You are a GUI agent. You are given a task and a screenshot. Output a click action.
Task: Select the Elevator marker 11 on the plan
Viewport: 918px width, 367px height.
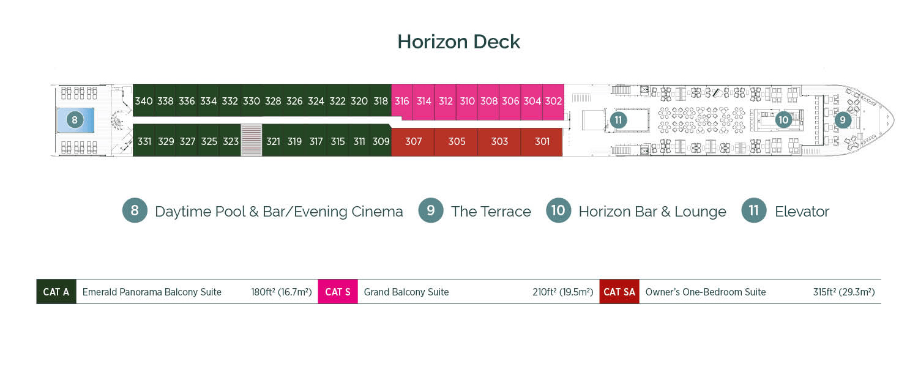point(619,120)
